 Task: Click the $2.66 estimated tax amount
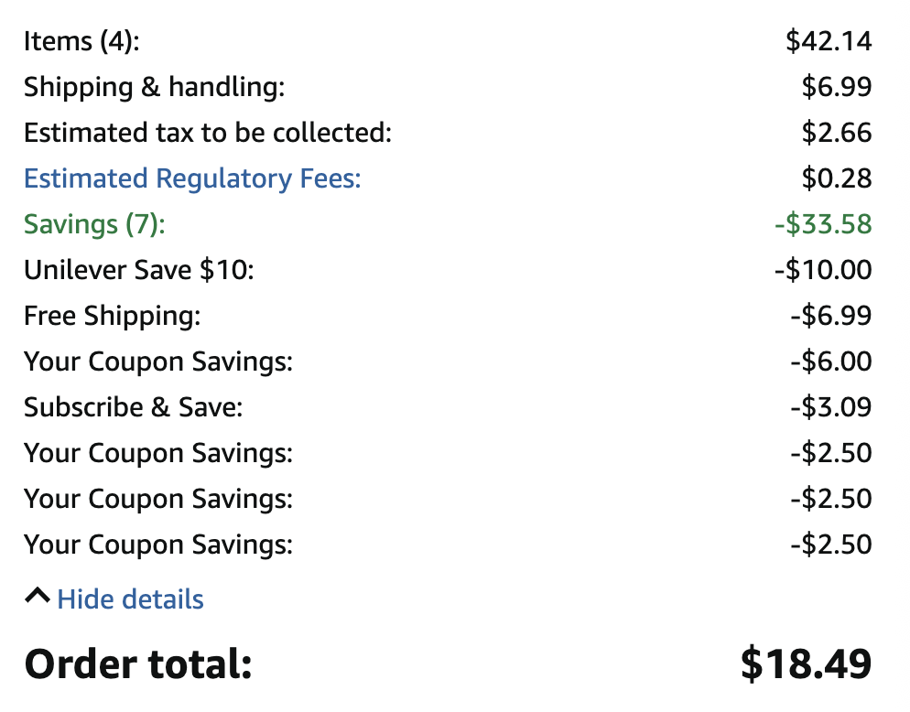coord(837,133)
